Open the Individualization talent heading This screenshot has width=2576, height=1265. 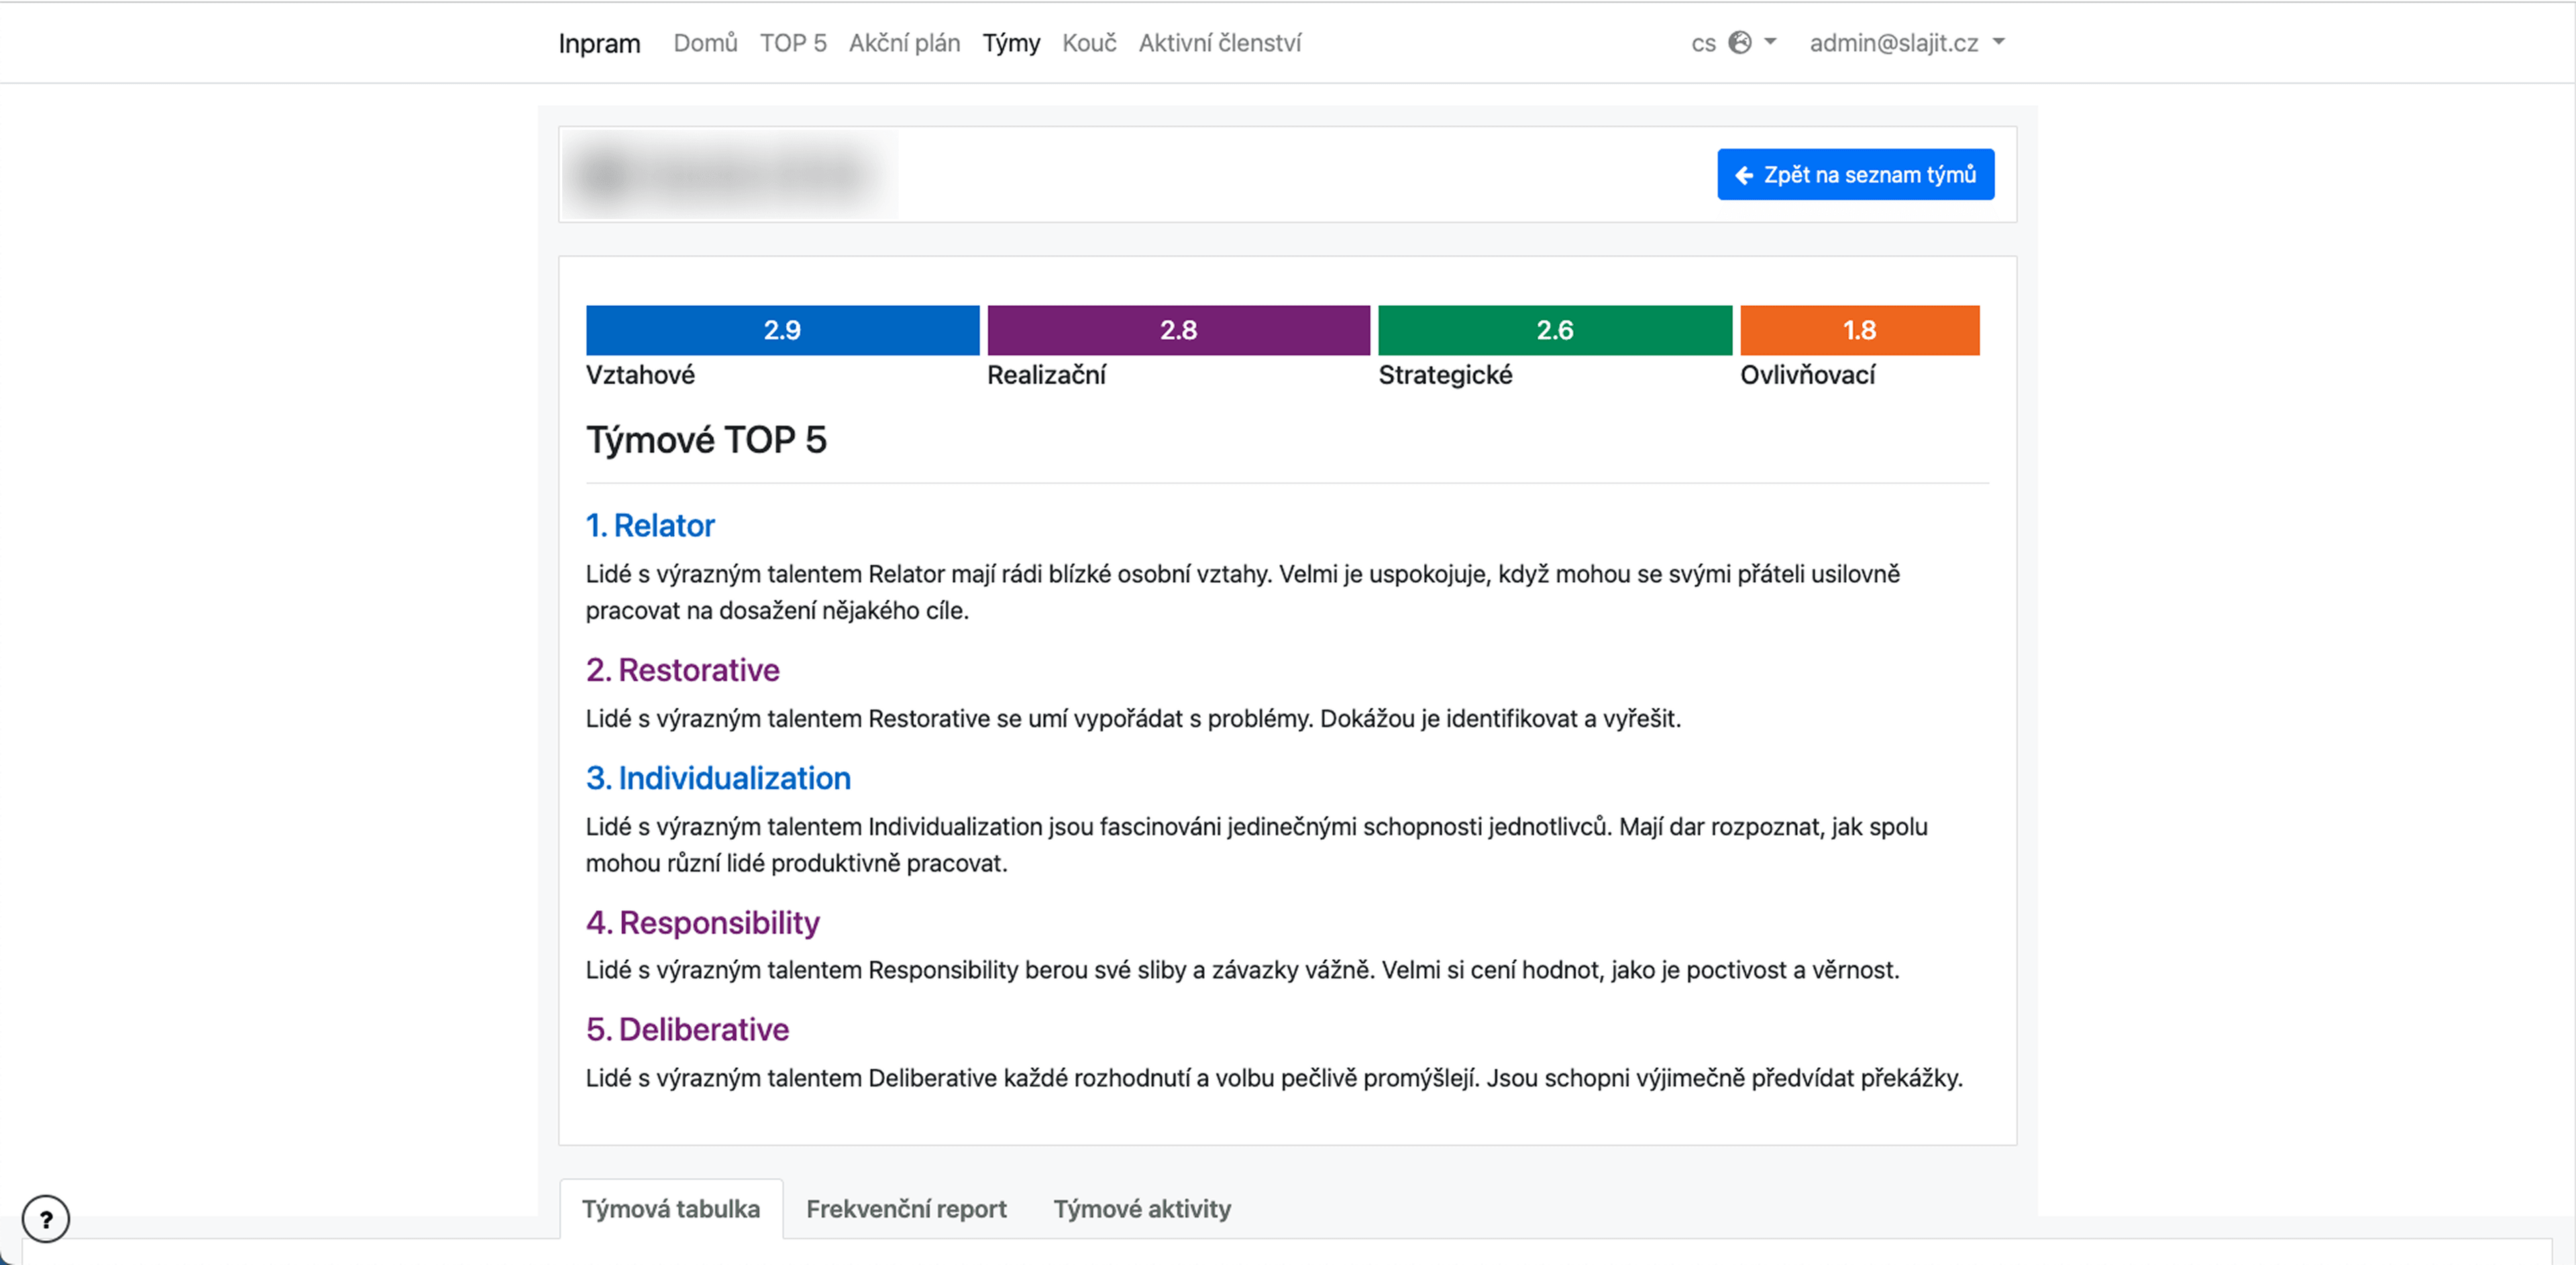tap(718, 778)
